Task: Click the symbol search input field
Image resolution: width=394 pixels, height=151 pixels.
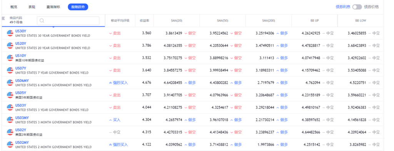Action: point(68,21)
